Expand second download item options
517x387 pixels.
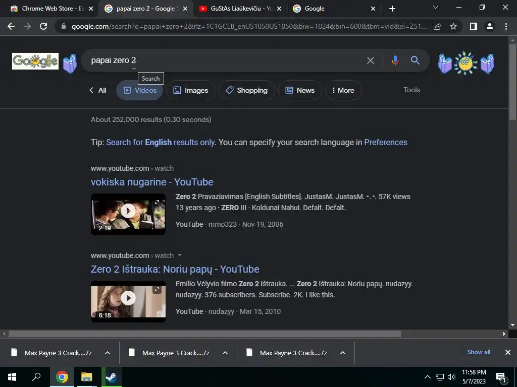[225, 353]
